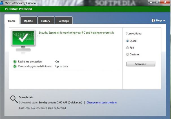Click the Up to date status value
171x119 pixels.
coord(62,66)
